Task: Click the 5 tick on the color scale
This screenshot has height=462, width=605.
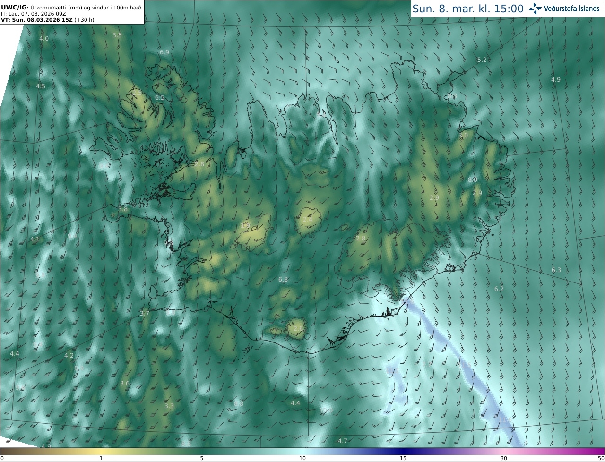Action: click(202, 458)
